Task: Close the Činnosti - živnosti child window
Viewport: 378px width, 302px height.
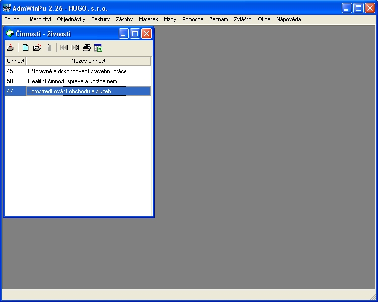Action: click(146, 34)
